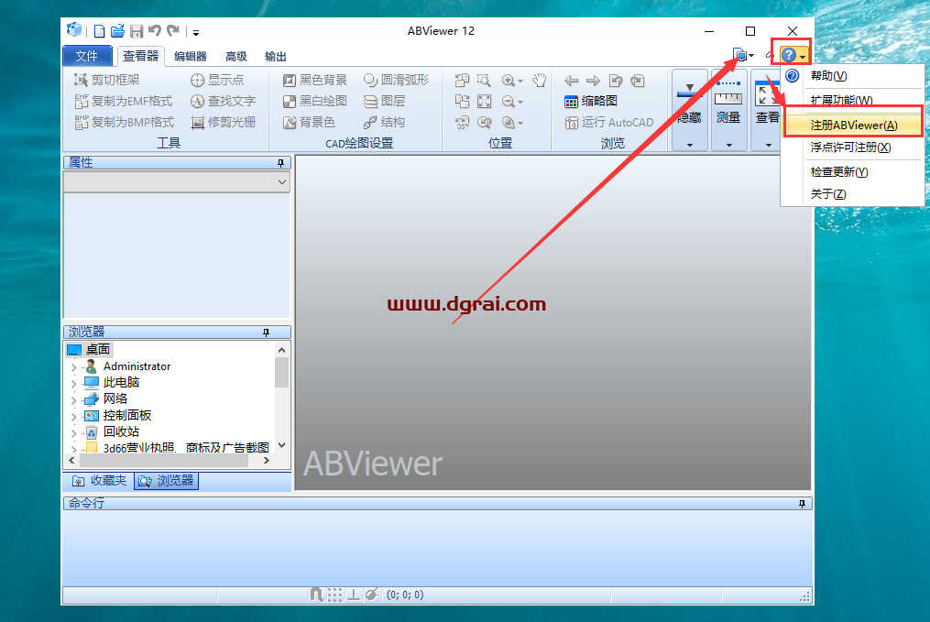
Task: Open the 背景色 picker
Action: (309, 122)
